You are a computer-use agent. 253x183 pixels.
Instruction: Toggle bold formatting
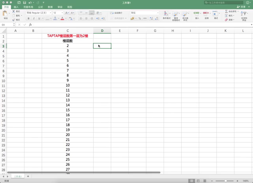pos(28,18)
